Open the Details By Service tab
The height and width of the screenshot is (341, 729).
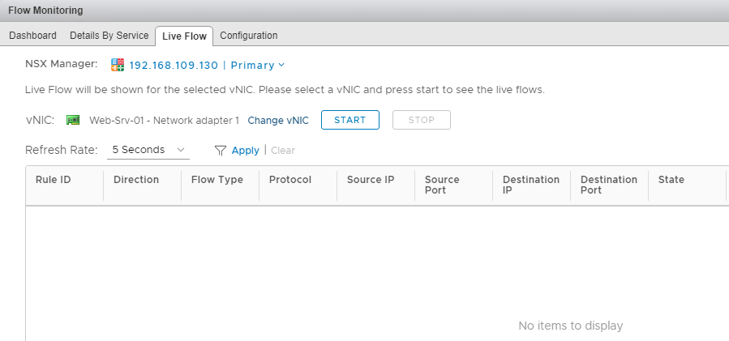coord(109,36)
